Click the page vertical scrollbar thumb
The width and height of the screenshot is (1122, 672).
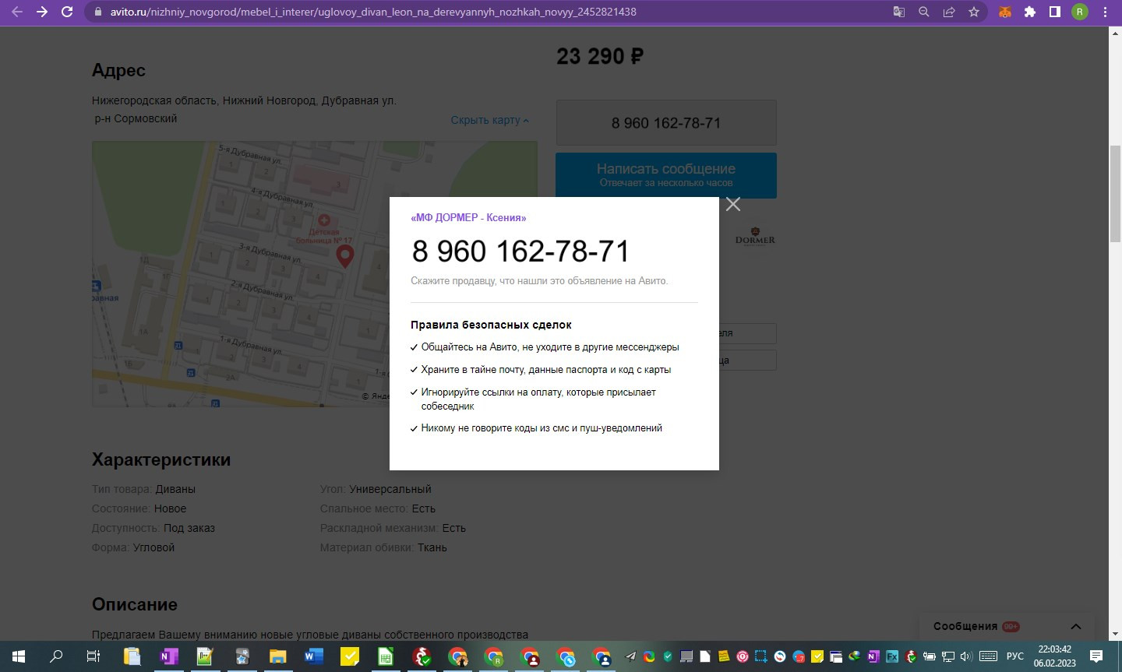pyautogui.click(x=1115, y=193)
